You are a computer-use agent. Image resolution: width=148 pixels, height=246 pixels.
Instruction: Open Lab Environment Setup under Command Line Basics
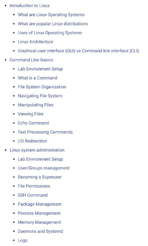(x=40, y=69)
